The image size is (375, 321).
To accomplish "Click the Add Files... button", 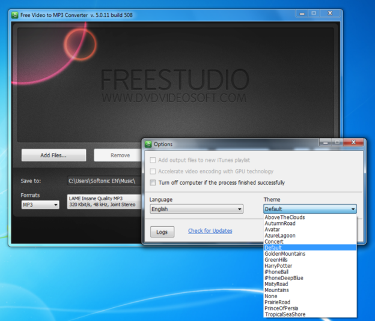I will point(54,155).
